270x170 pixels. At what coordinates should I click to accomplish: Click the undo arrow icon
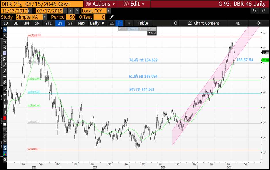[254, 11]
